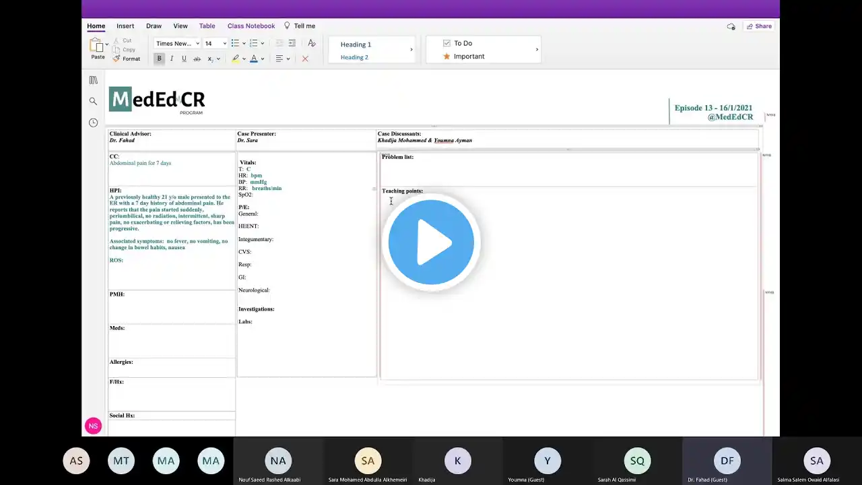Increase the paragraph indent
Image resolution: width=862 pixels, height=485 pixels.
pyautogui.click(x=292, y=43)
